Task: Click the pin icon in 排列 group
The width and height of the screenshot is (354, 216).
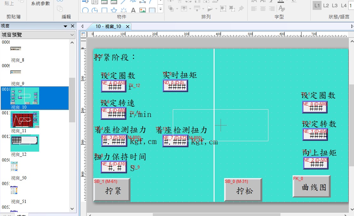Action: [x=241, y=8]
